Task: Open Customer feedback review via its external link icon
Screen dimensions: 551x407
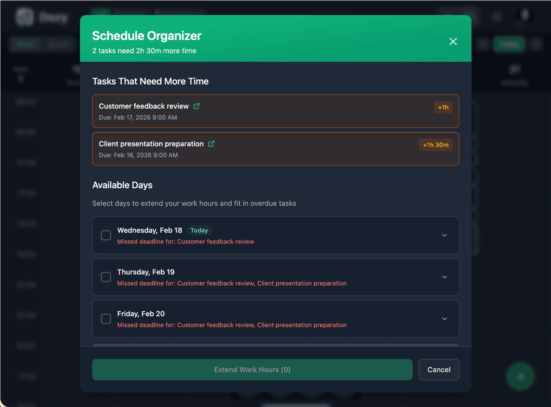Action: point(196,106)
